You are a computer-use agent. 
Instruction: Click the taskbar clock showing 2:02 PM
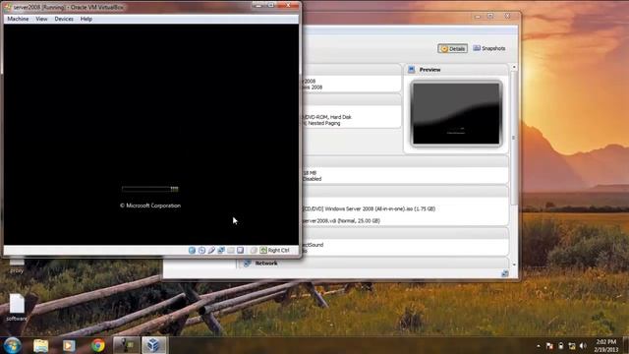tap(606, 345)
